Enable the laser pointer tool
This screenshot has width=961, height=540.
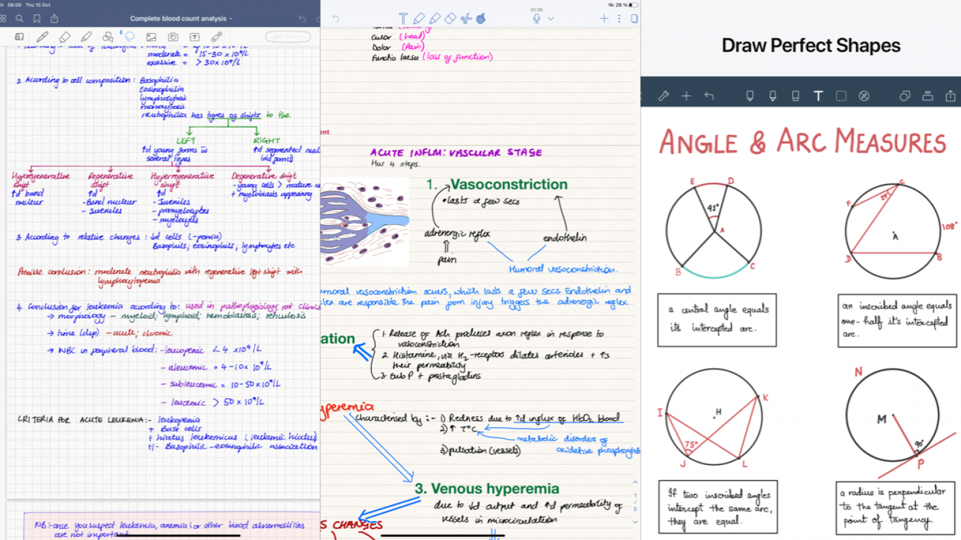(x=216, y=37)
